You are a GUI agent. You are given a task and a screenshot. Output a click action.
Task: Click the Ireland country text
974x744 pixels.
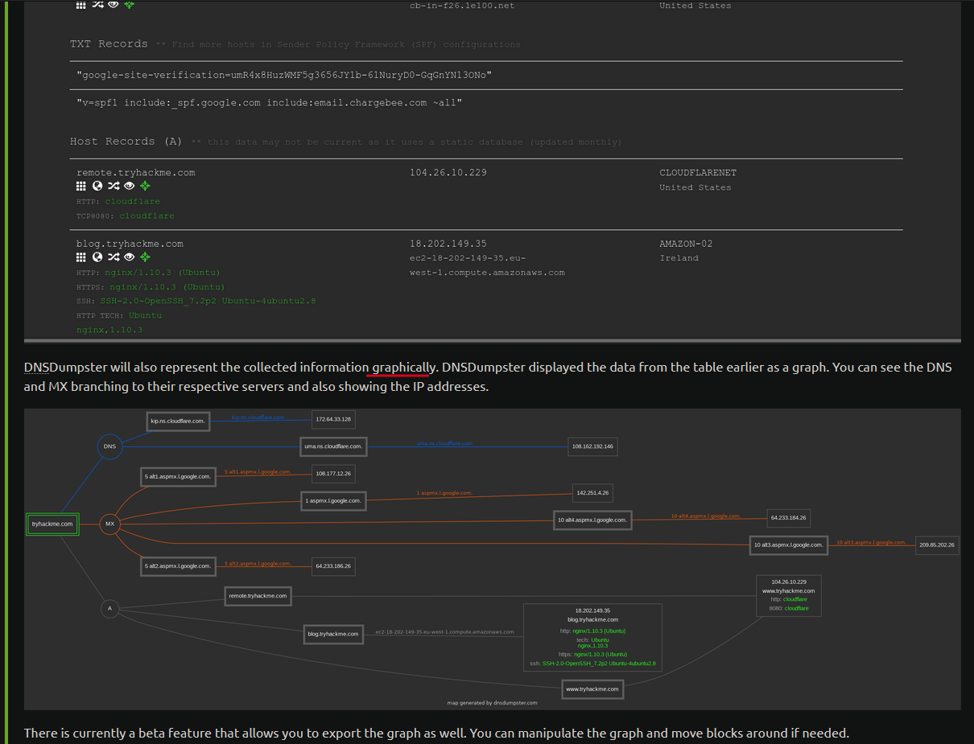tap(679, 258)
